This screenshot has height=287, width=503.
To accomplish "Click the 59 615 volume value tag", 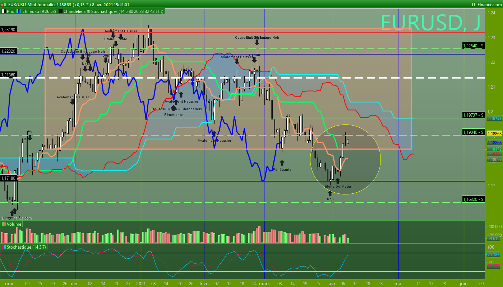I will click(494, 238).
